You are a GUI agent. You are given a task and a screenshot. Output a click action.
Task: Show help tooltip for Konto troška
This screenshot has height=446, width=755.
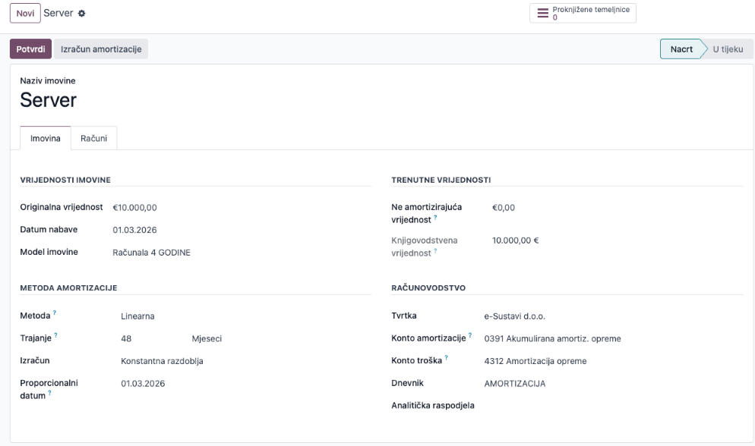447,357
